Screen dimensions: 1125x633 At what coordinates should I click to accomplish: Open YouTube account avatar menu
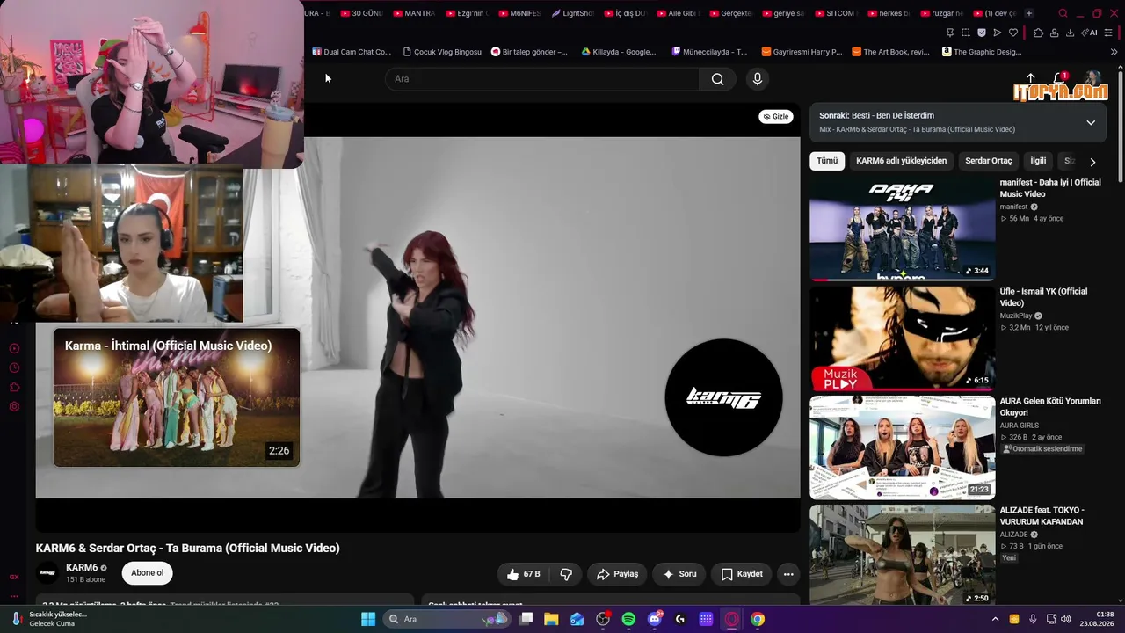coord(1093,79)
